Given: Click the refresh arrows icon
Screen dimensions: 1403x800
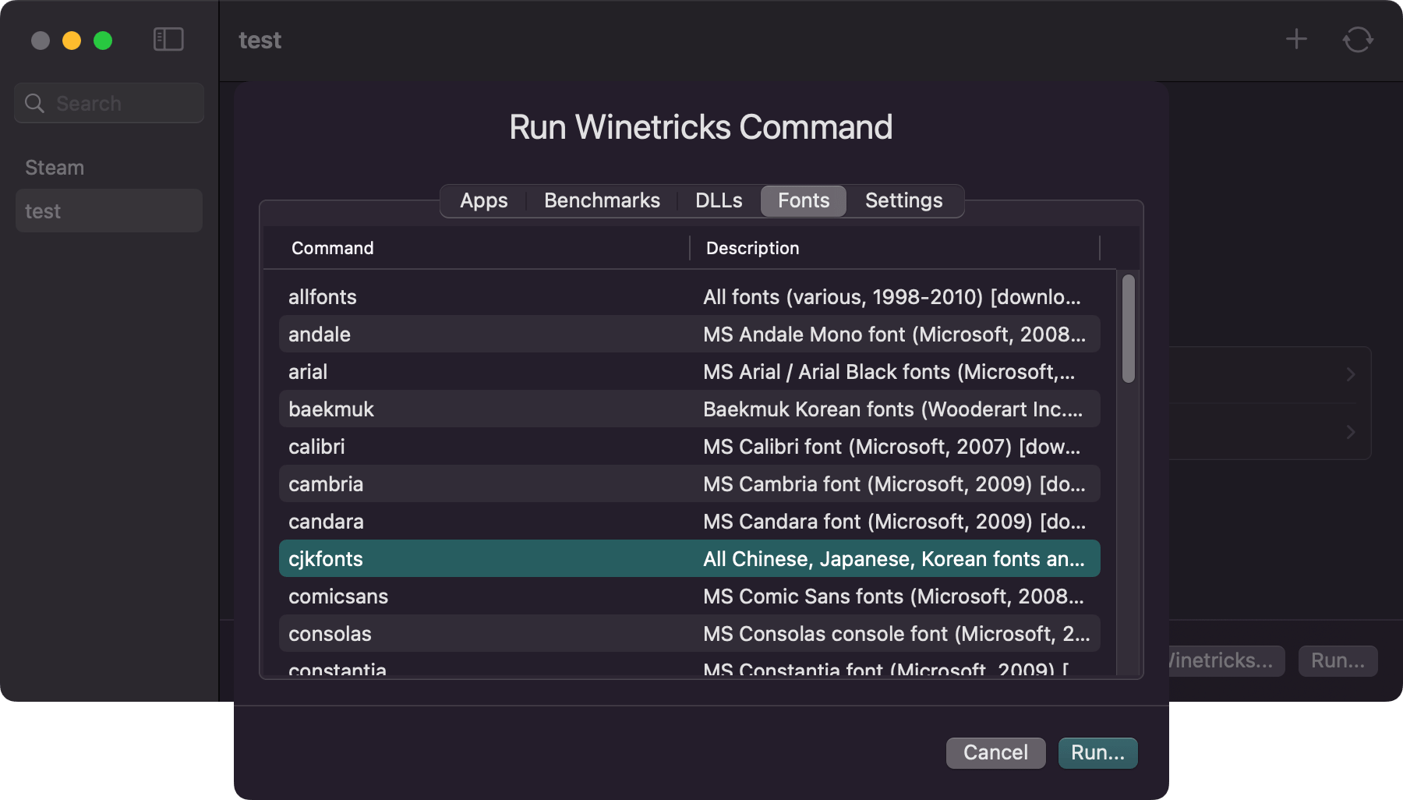Looking at the screenshot, I should tap(1358, 39).
